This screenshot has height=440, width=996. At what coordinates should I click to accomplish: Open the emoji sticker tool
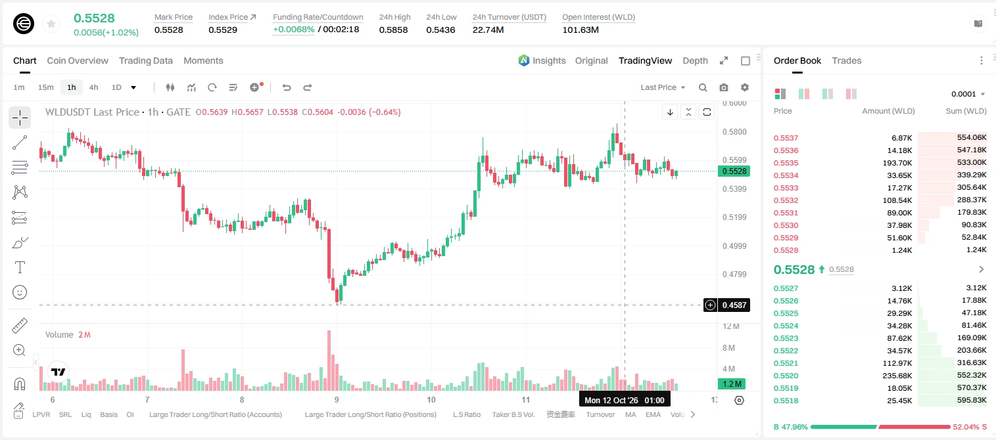pyautogui.click(x=20, y=292)
